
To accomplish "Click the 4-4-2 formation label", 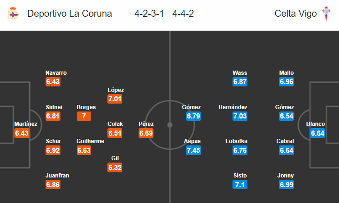I will click(183, 13).
